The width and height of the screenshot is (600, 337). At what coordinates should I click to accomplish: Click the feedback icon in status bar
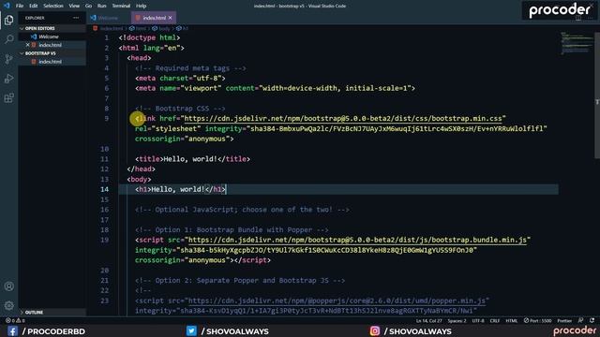[580, 320]
